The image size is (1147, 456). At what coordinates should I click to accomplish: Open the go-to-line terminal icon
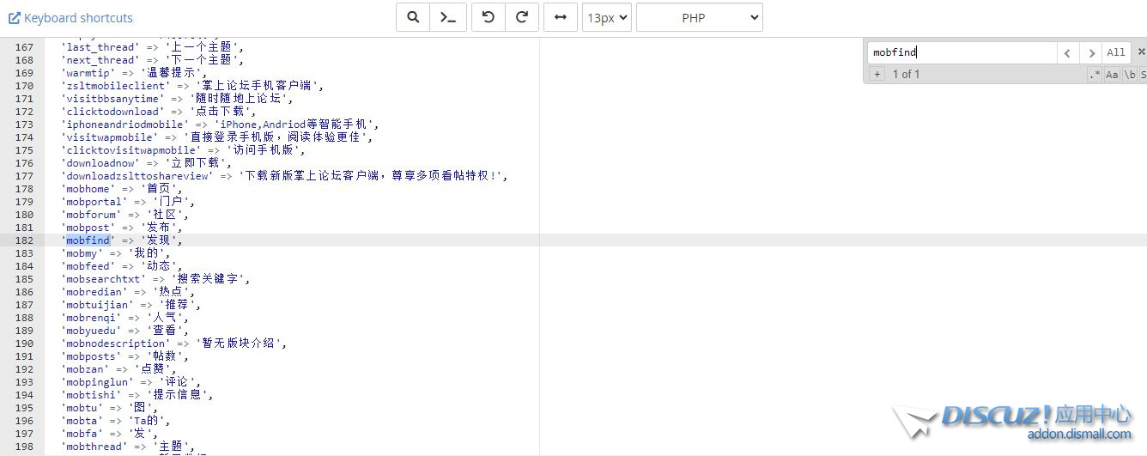click(x=449, y=17)
